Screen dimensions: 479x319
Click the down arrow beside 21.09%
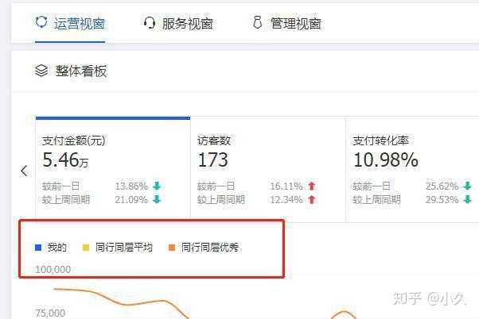[x=157, y=199]
